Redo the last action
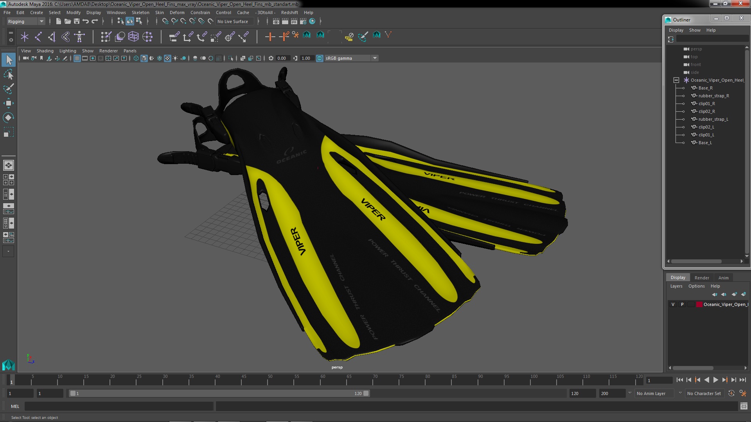751x422 pixels. (x=95, y=21)
